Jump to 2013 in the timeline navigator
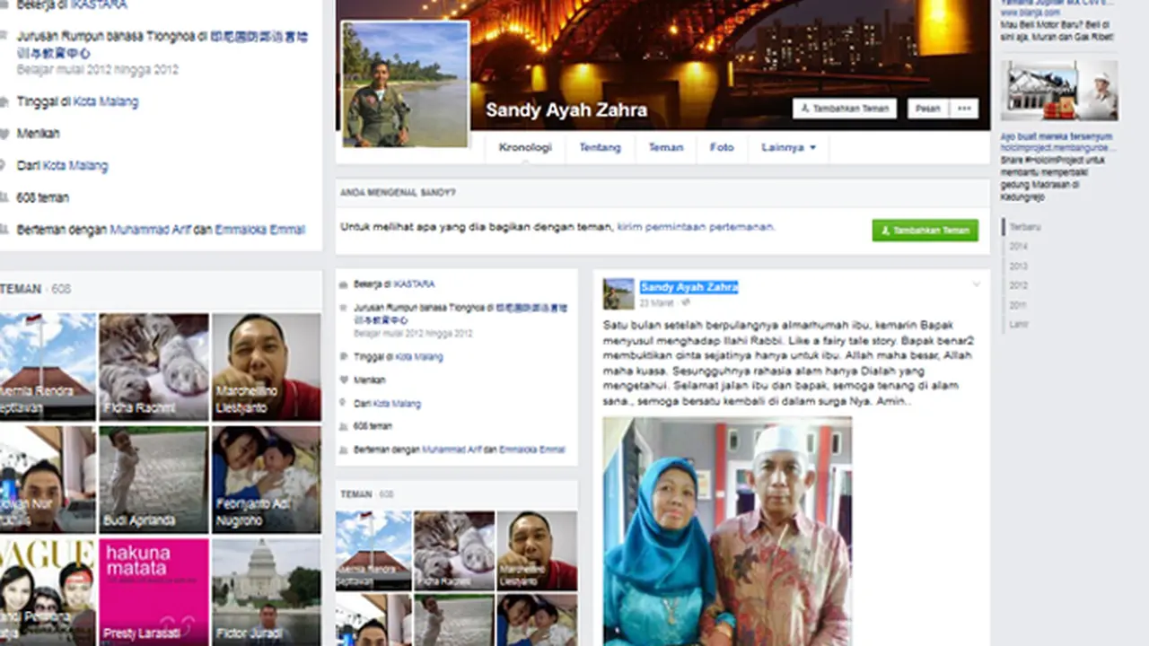The image size is (1149, 646). pyautogui.click(x=1018, y=266)
